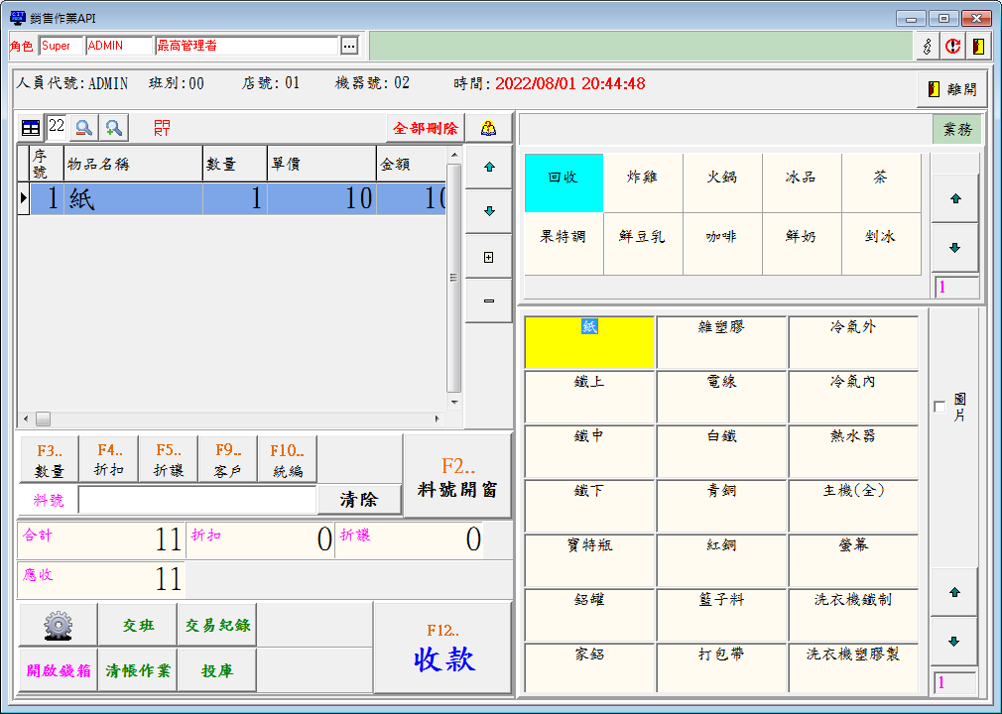Enable the 圖片 checkbox

(x=939, y=408)
